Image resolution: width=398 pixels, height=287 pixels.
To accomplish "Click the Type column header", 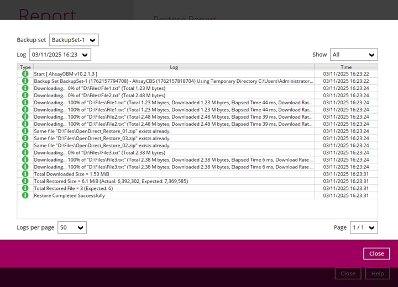I will click(x=25, y=67).
